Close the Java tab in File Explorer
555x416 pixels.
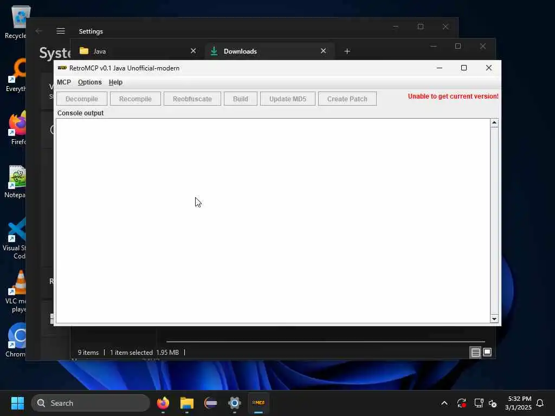[x=193, y=51]
